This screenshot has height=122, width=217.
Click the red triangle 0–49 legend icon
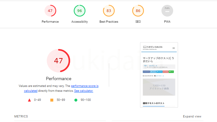pyautogui.click(x=29, y=100)
